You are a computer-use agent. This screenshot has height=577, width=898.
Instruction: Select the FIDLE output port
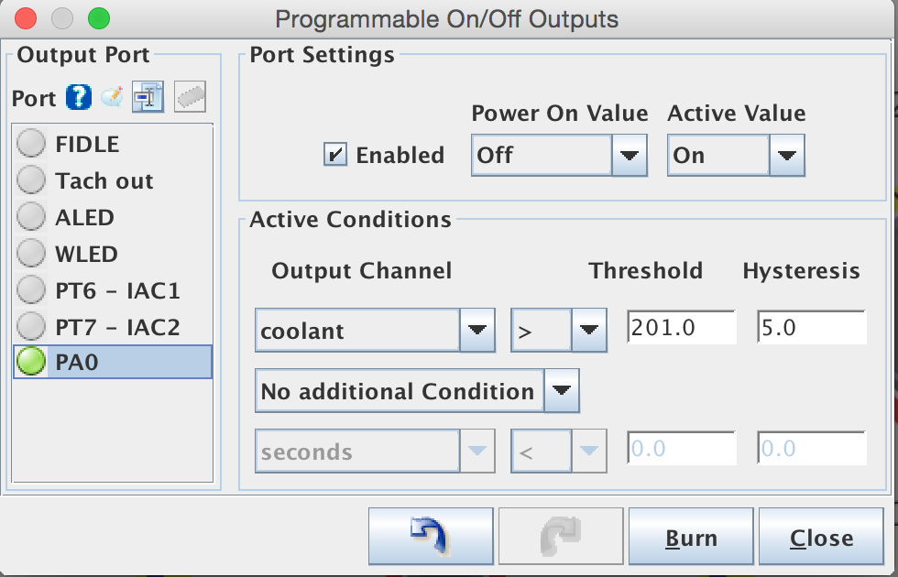pos(113,144)
